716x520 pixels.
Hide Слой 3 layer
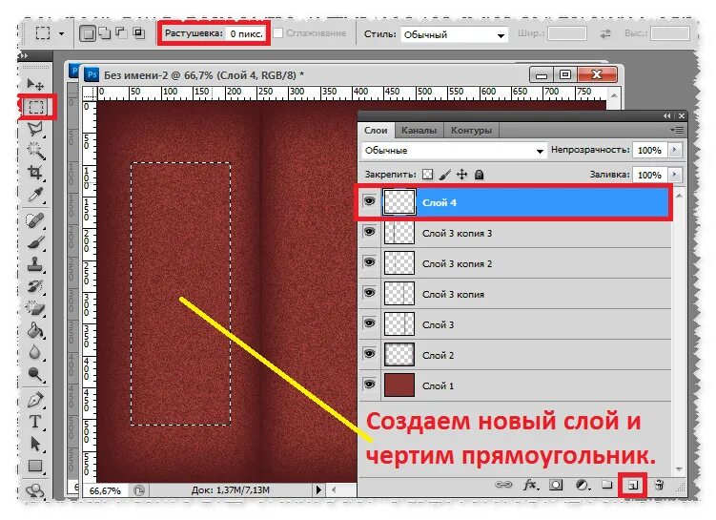pos(369,324)
